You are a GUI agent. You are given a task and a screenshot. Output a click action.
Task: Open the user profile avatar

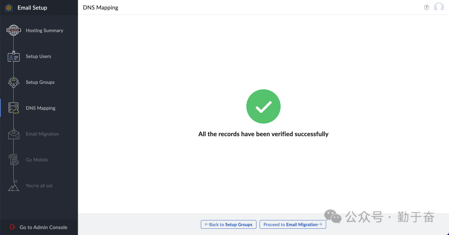[439, 7]
